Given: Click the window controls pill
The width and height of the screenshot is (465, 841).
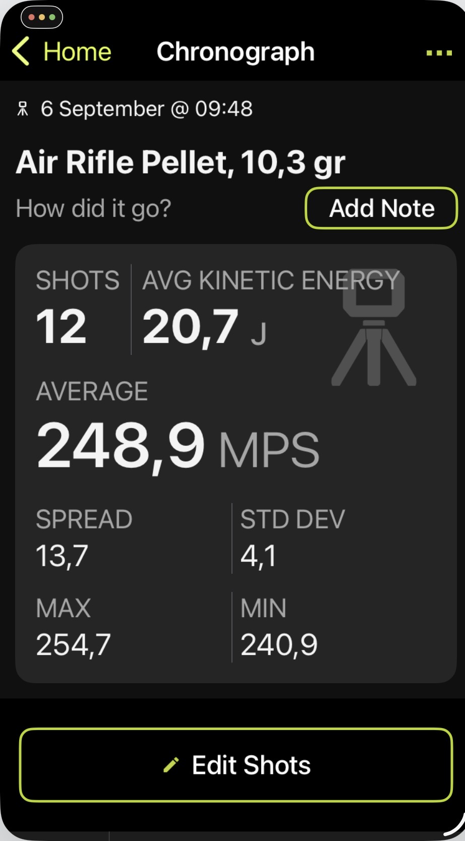Looking at the screenshot, I should pos(42,17).
